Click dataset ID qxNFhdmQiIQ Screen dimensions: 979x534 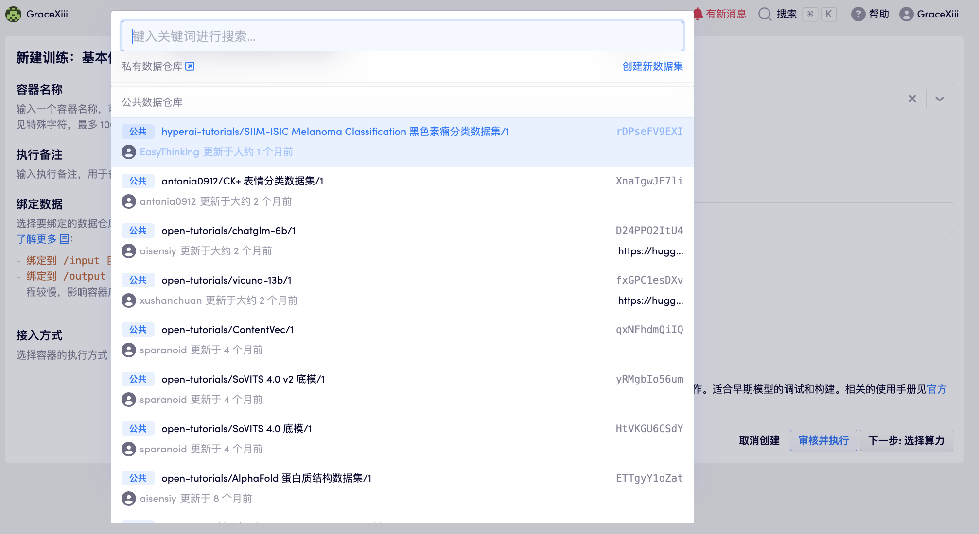point(649,330)
